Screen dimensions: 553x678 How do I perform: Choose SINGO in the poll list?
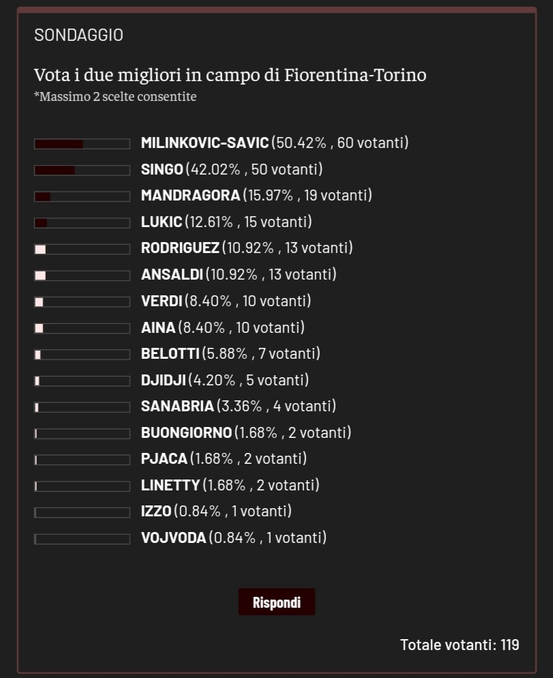[x=162, y=169]
